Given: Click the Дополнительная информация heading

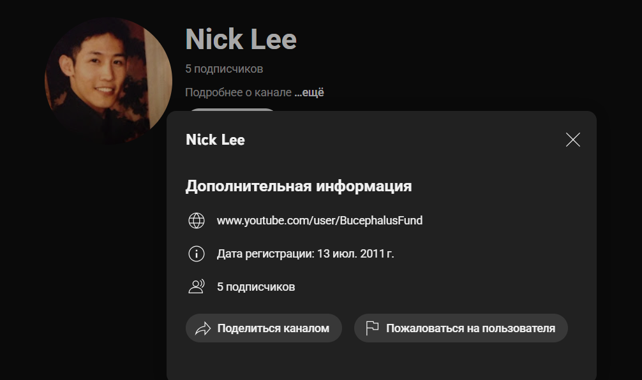Looking at the screenshot, I should pos(299,186).
